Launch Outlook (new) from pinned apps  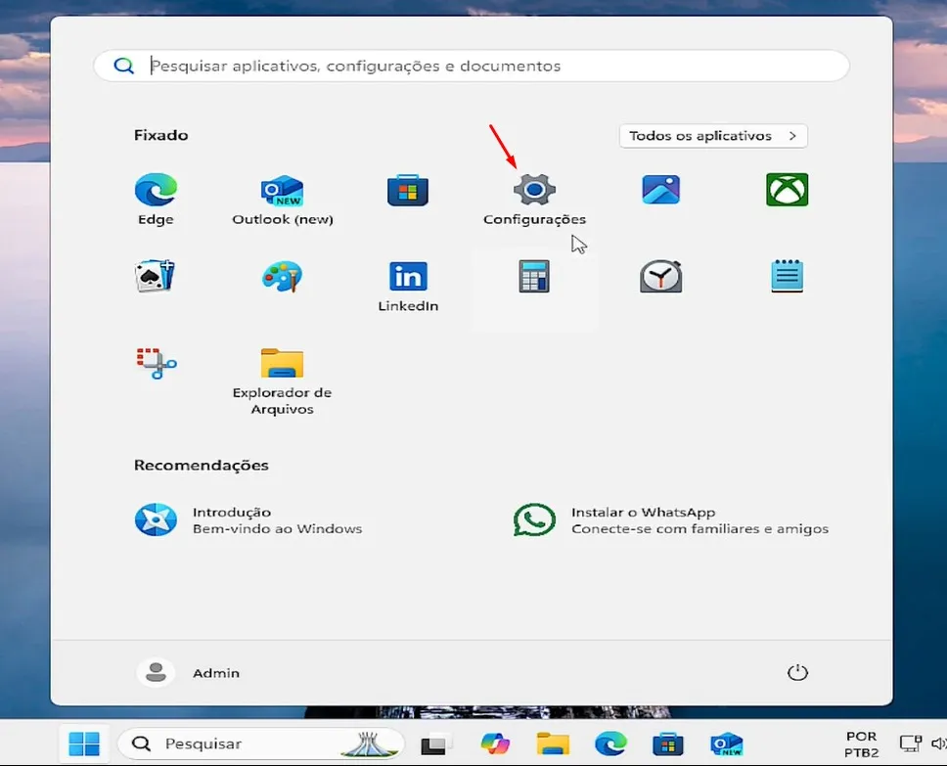click(x=282, y=190)
